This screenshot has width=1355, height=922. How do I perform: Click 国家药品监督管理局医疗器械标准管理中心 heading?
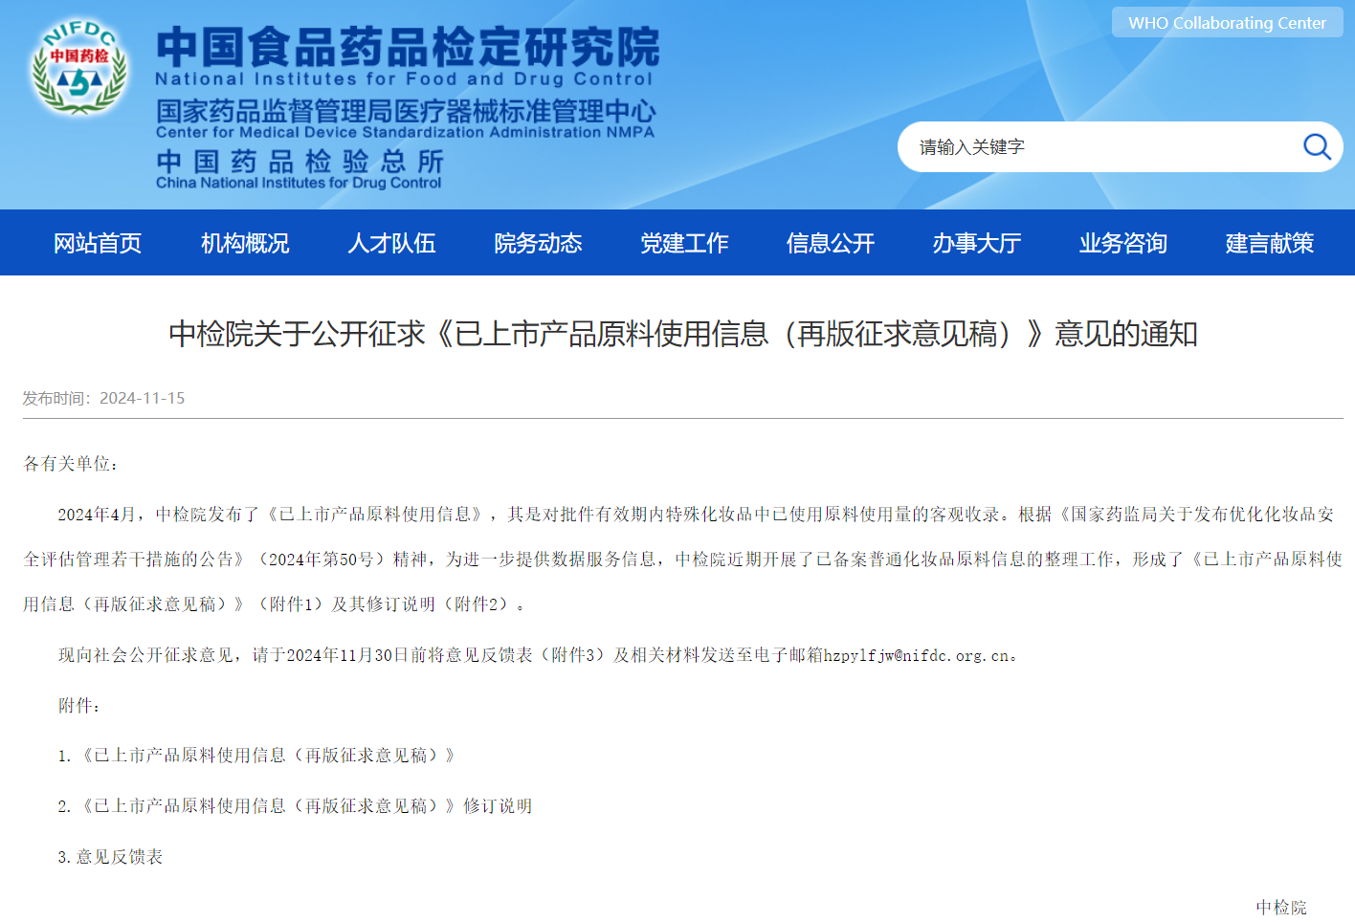(x=406, y=111)
